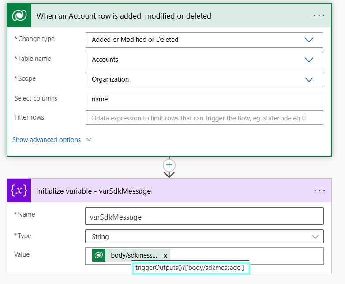345x284 pixels.
Task: Click empty area of the Value field
Action: (x=247, y=255)
